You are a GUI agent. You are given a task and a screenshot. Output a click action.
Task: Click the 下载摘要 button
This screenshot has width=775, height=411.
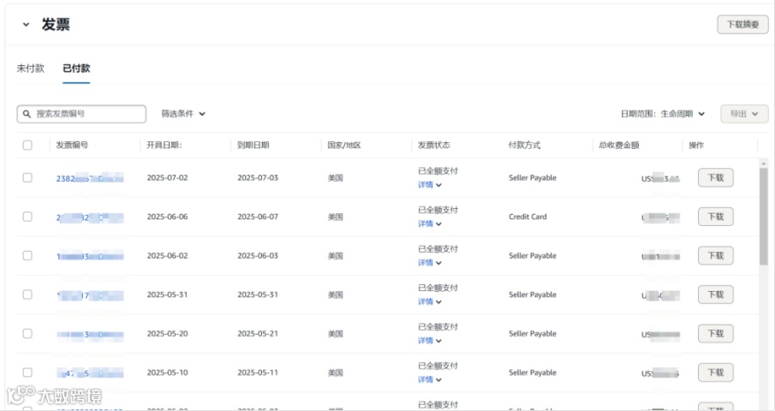coord(742,24)
